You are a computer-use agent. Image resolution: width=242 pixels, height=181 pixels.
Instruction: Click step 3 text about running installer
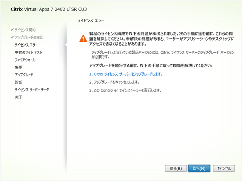(x=125, y=90)
